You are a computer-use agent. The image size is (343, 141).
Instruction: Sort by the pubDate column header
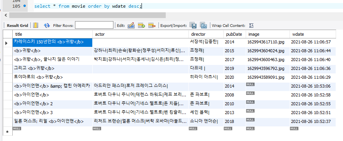[x=235, y=34]
